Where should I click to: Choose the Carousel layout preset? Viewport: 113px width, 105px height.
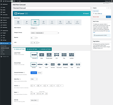[x=34, y=55]
